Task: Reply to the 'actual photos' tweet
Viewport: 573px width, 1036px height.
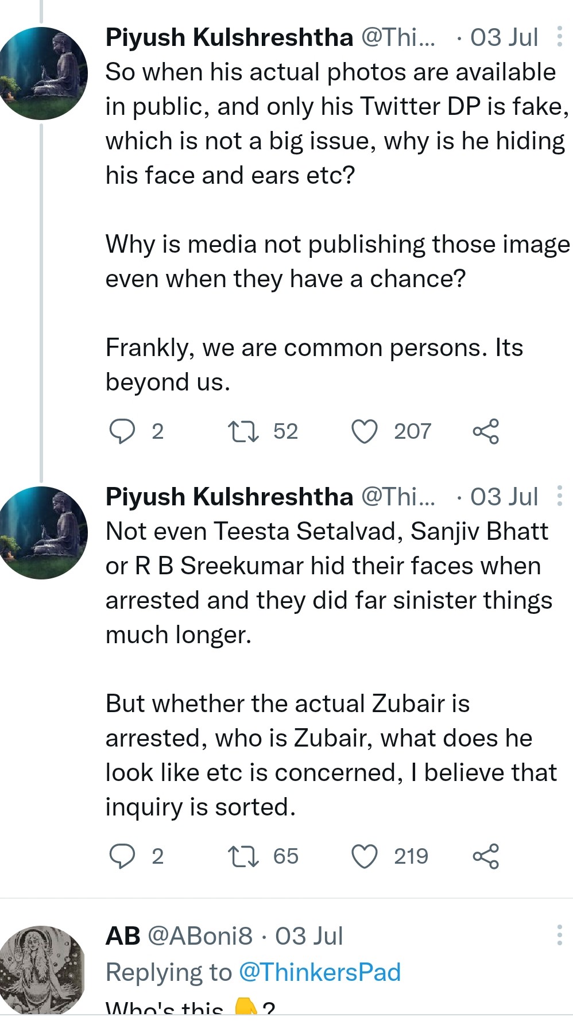Action: (122, 431)
